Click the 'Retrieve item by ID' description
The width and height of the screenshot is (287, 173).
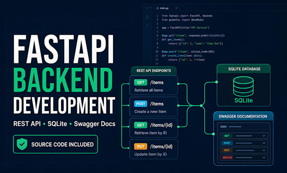coord(150,133)
